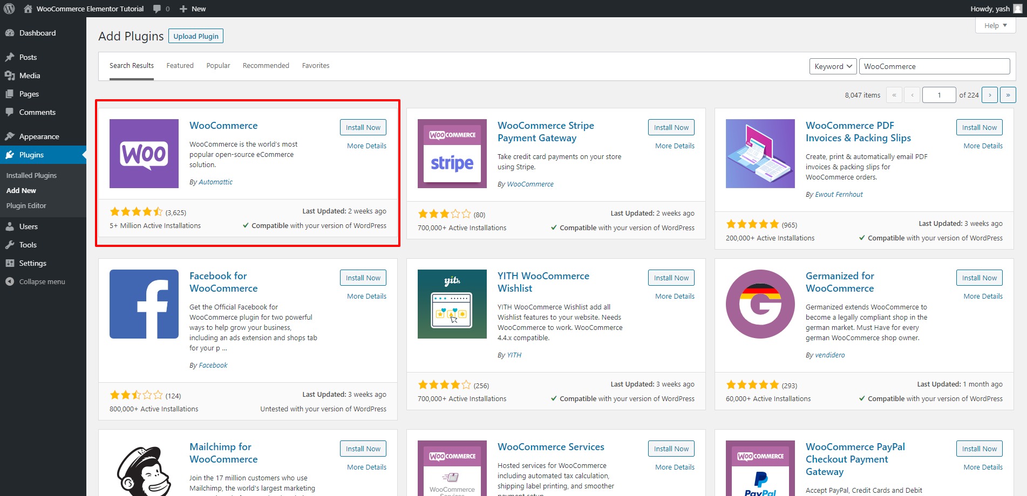
Task: Select the Appearance paintbrush icon
Action: click(11, 136)
